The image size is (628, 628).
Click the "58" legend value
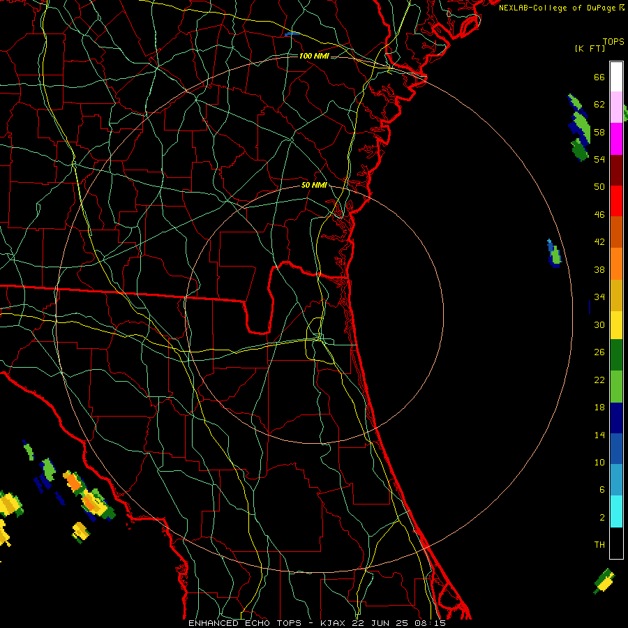click(599, 132)
